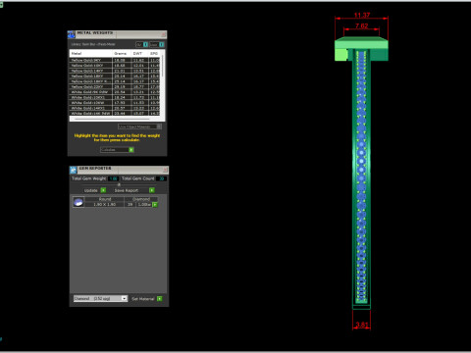Screen dimensions: 471x353
Task: Click the green Set Material button
Action: tap(160, 299)
